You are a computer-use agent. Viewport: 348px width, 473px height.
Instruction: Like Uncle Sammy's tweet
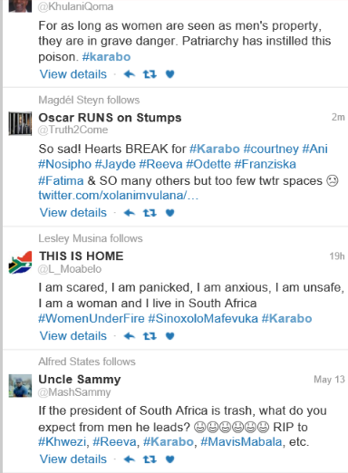point(170,459)
